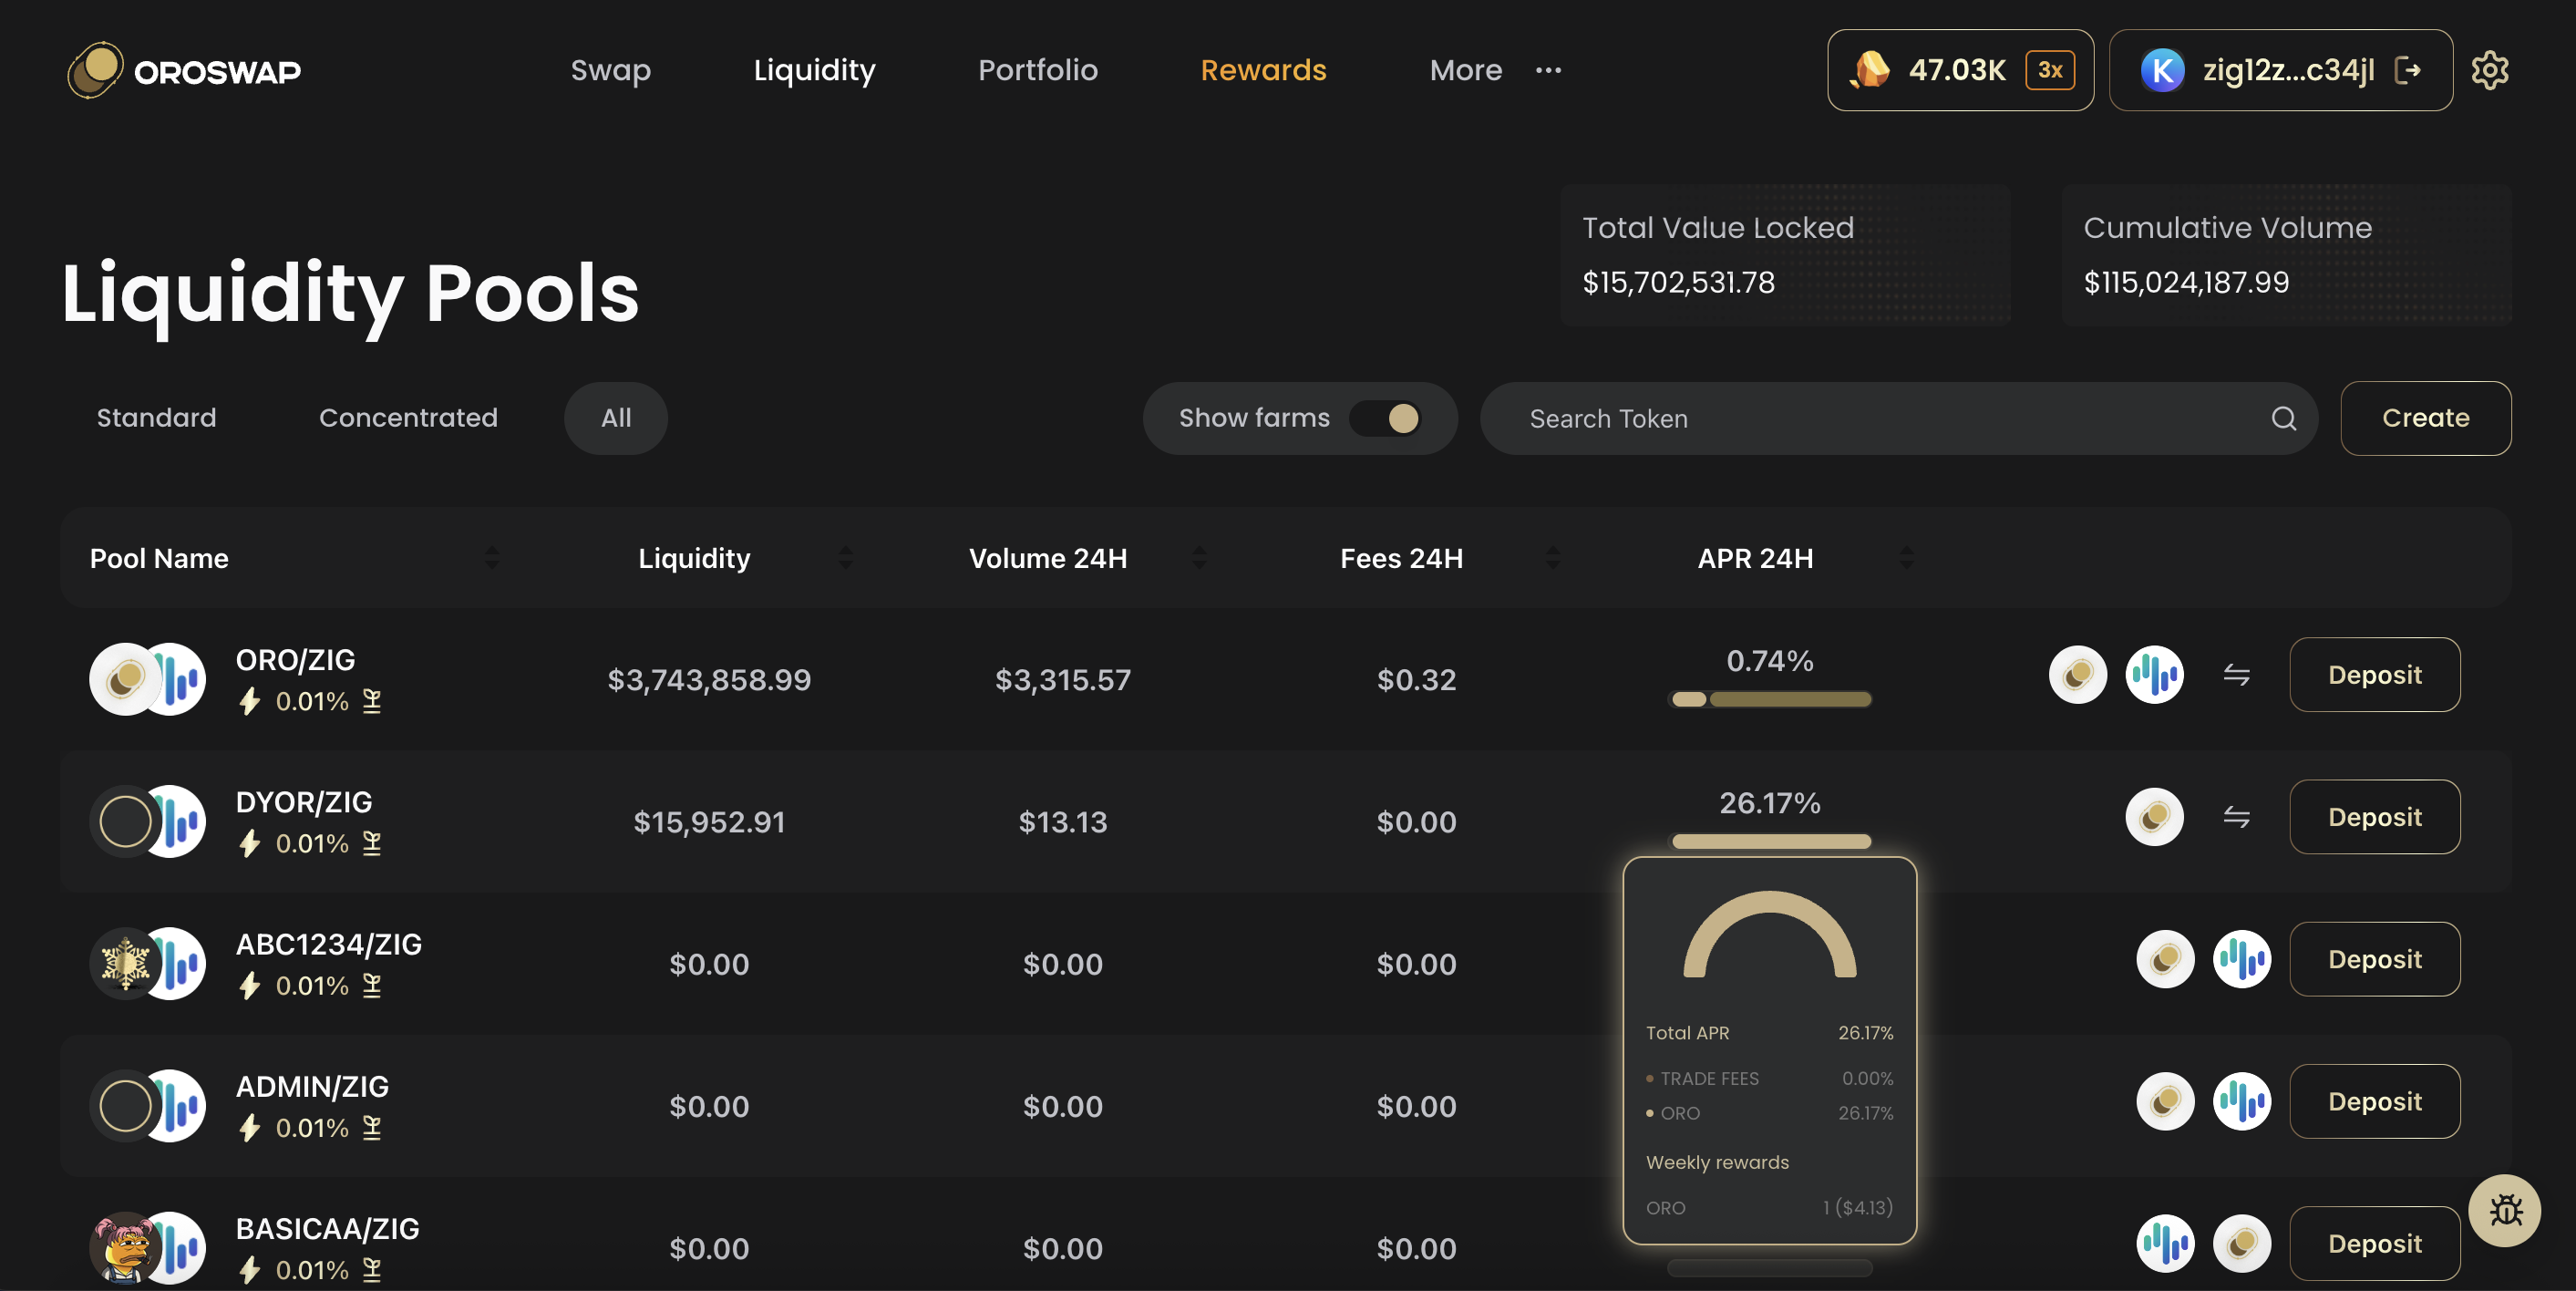Click the bug report icon in bottom corner
This screenshot has height=1291, width=2576.
pyautogui.click(x=2505, y=1210)
